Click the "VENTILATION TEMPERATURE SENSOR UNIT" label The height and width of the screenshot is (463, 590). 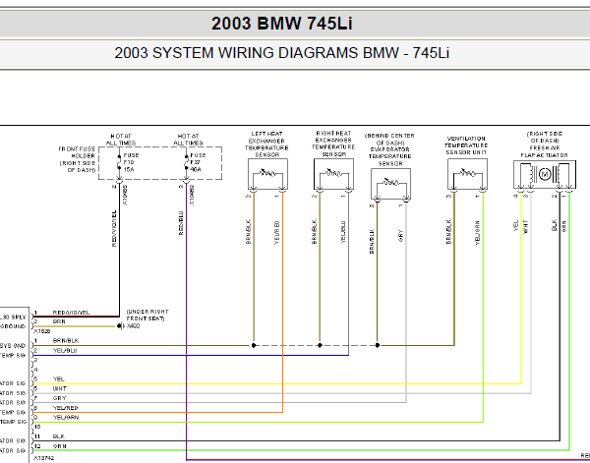coord(466,145)
